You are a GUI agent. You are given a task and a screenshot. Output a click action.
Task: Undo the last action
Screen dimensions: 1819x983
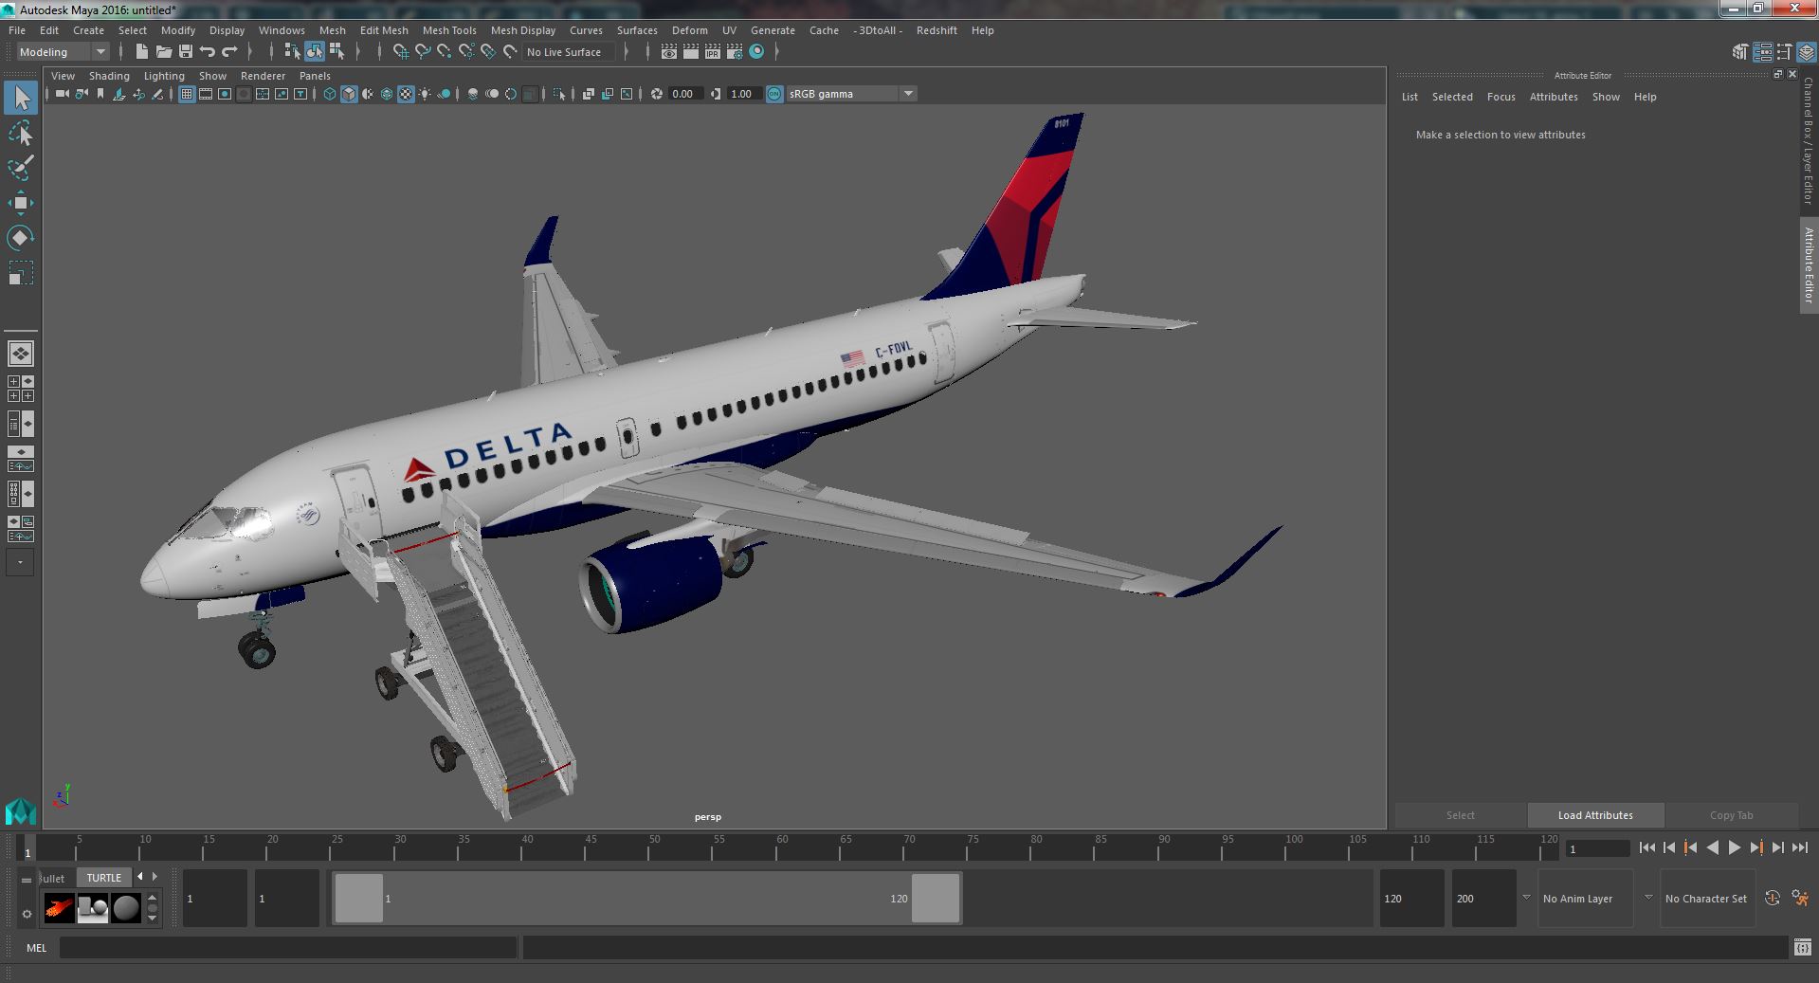208,52
